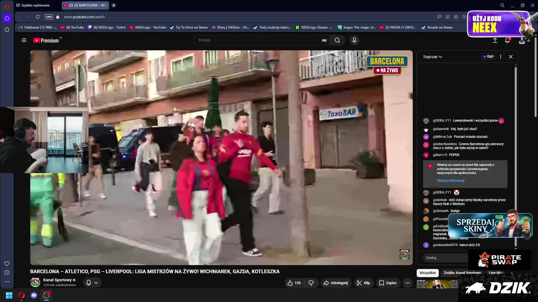
Task: Start voice search with microphone icon
Action: coord(354,40)
